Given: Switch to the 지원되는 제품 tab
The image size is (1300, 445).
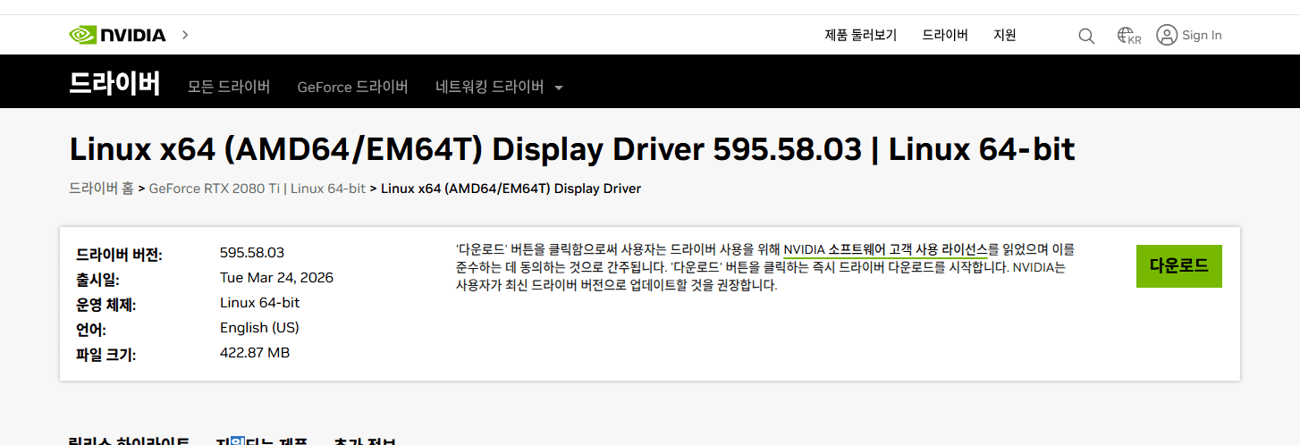Looking at the screenshot, I should tap(261, 441).
